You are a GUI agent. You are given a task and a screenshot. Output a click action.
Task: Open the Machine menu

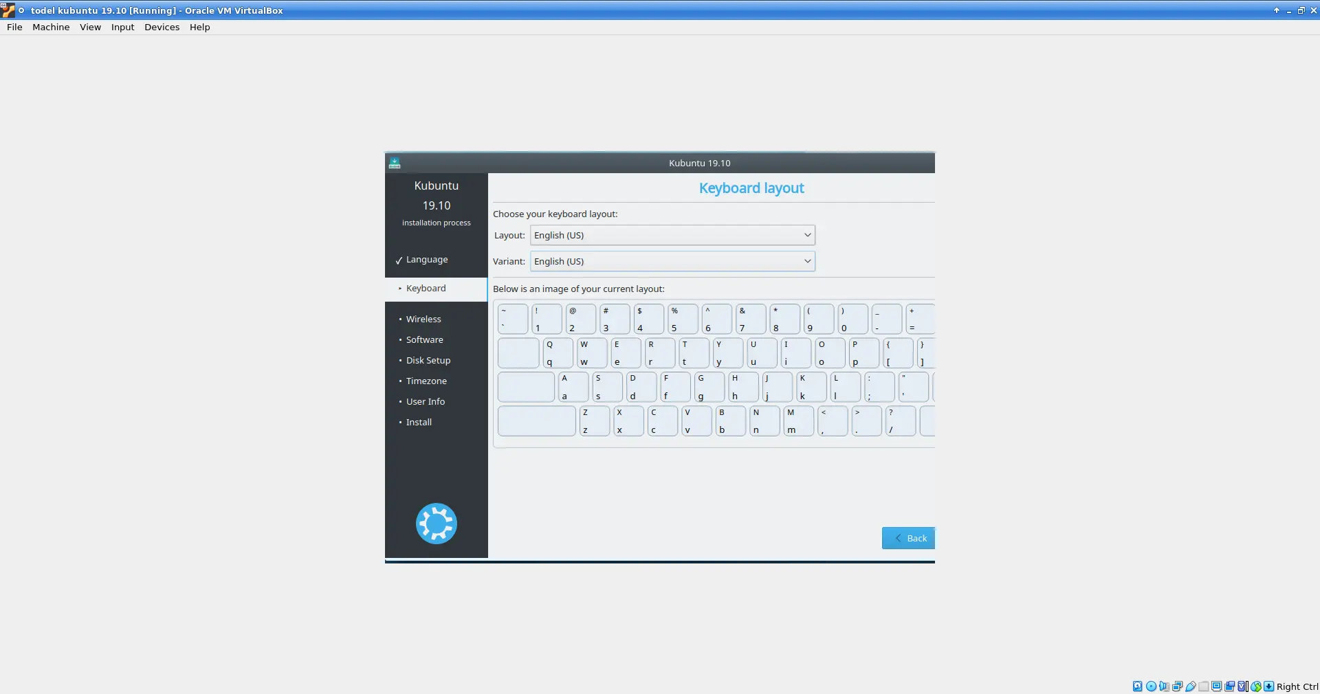pyautogui.click(x=51, y=27)
